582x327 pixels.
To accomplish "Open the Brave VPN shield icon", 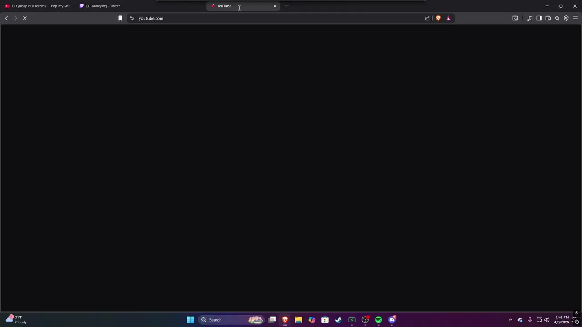I will pyautogui.click(x=566, y=18).
